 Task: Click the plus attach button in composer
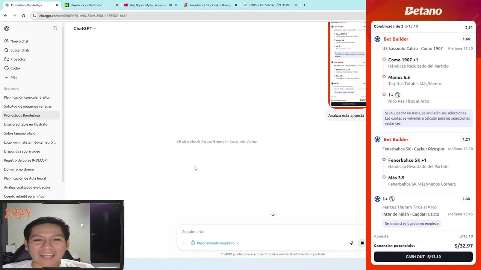pyautogui.click(x=184, y=243)
